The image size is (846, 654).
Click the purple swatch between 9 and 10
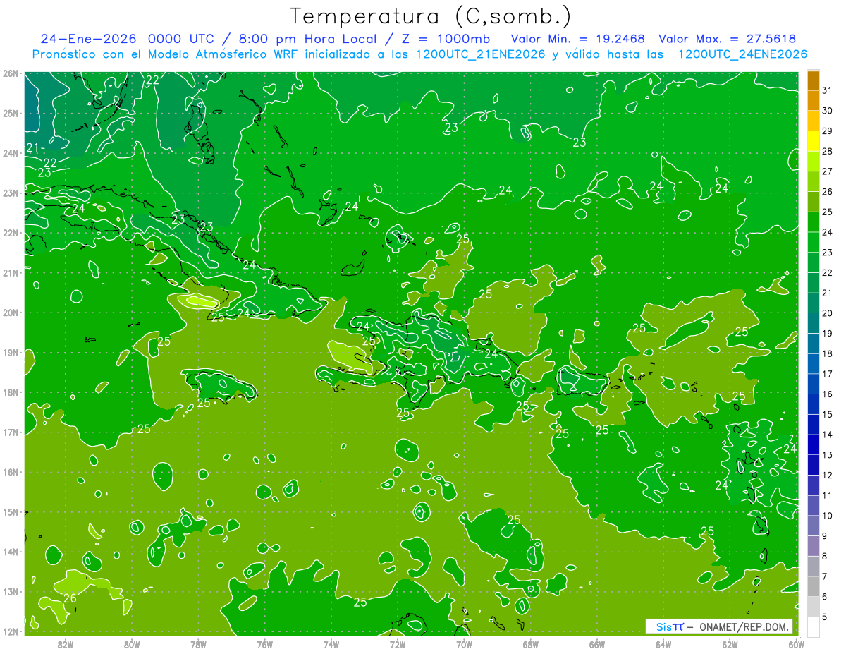click(813, 526)
